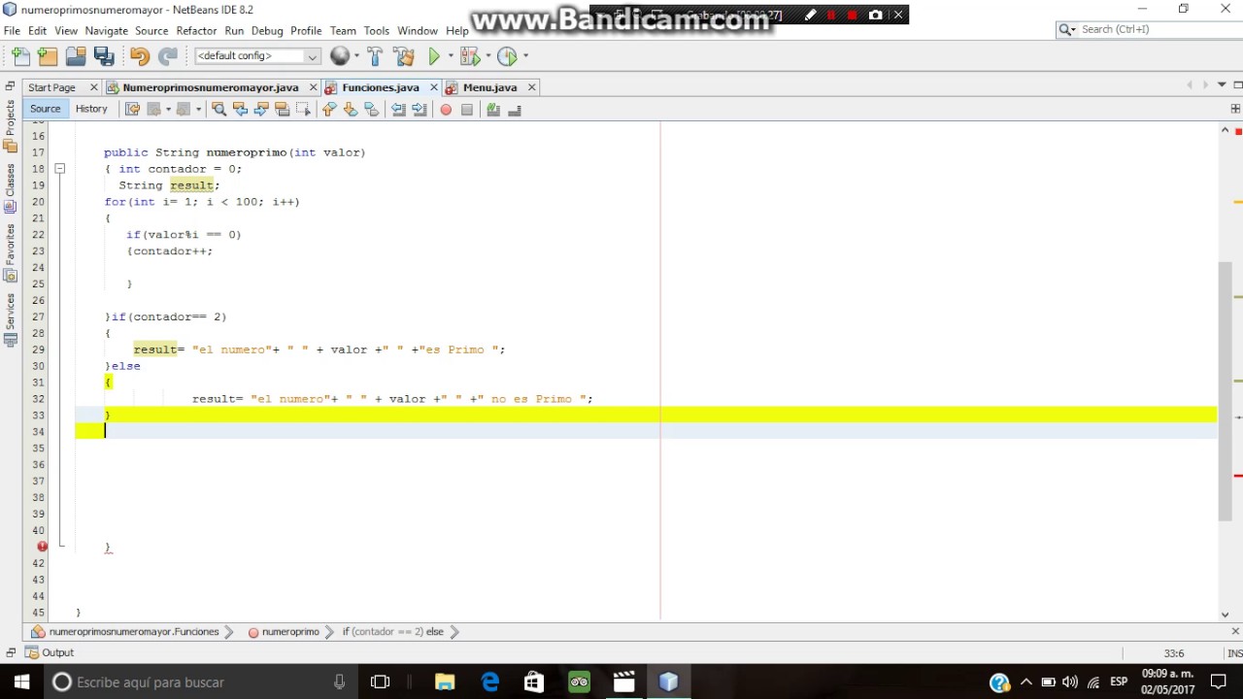
Task: Toggle bookmark icon in editor toolbar
Action: click(372, 110)
